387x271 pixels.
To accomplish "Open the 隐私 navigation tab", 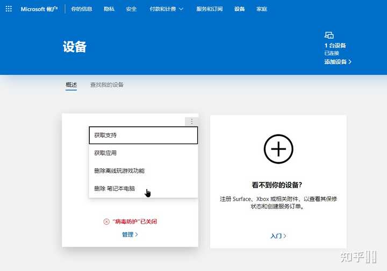I will [109, 9].
